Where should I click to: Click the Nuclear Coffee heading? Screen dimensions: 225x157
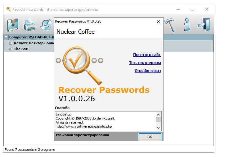76,32
